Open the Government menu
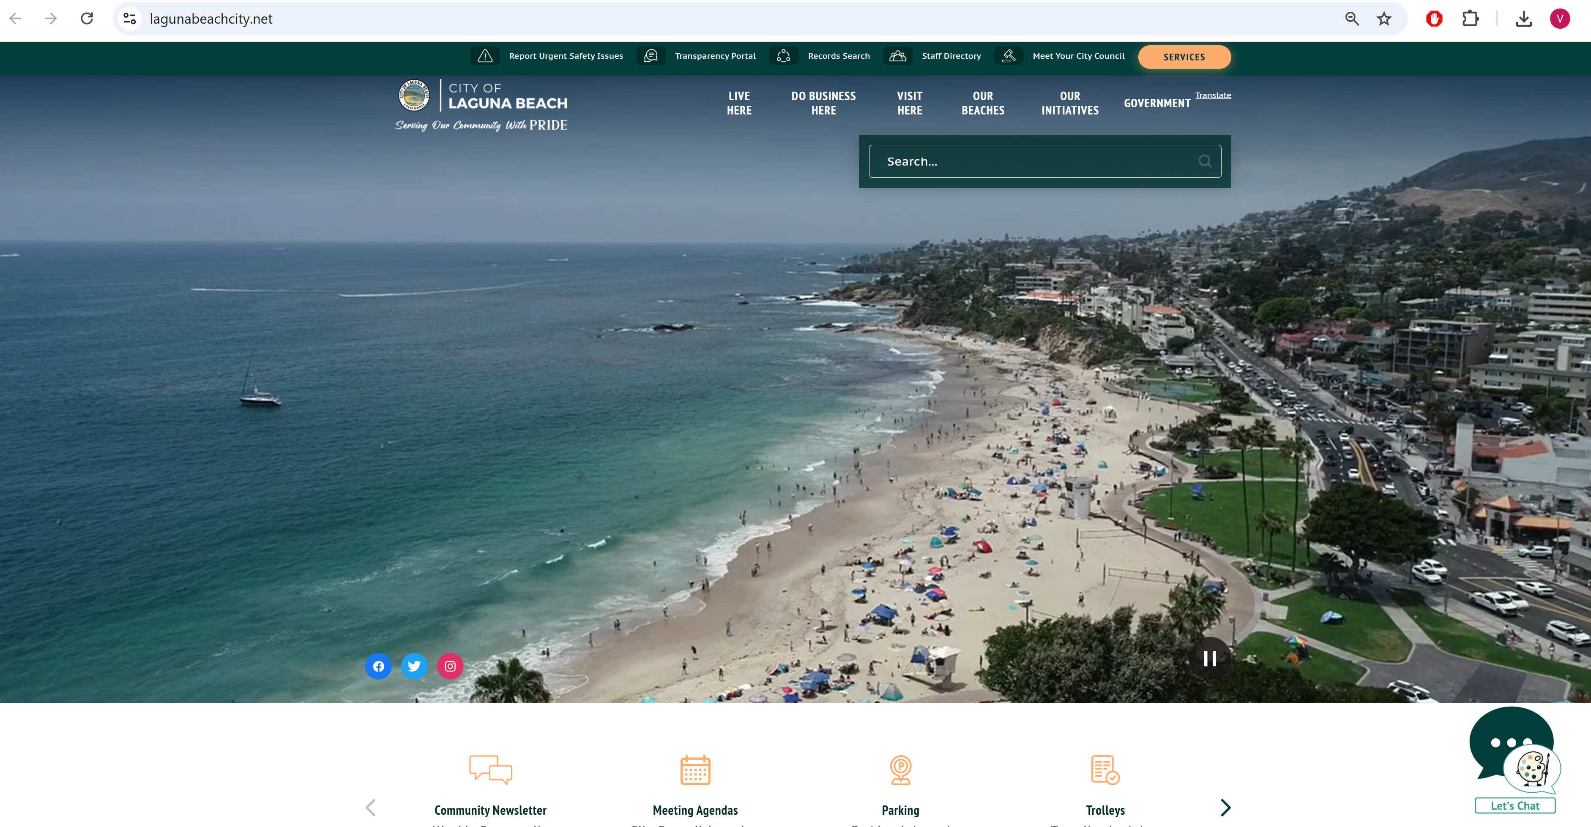Screen dimensions: 1591x827 [x=1157, y=103]
